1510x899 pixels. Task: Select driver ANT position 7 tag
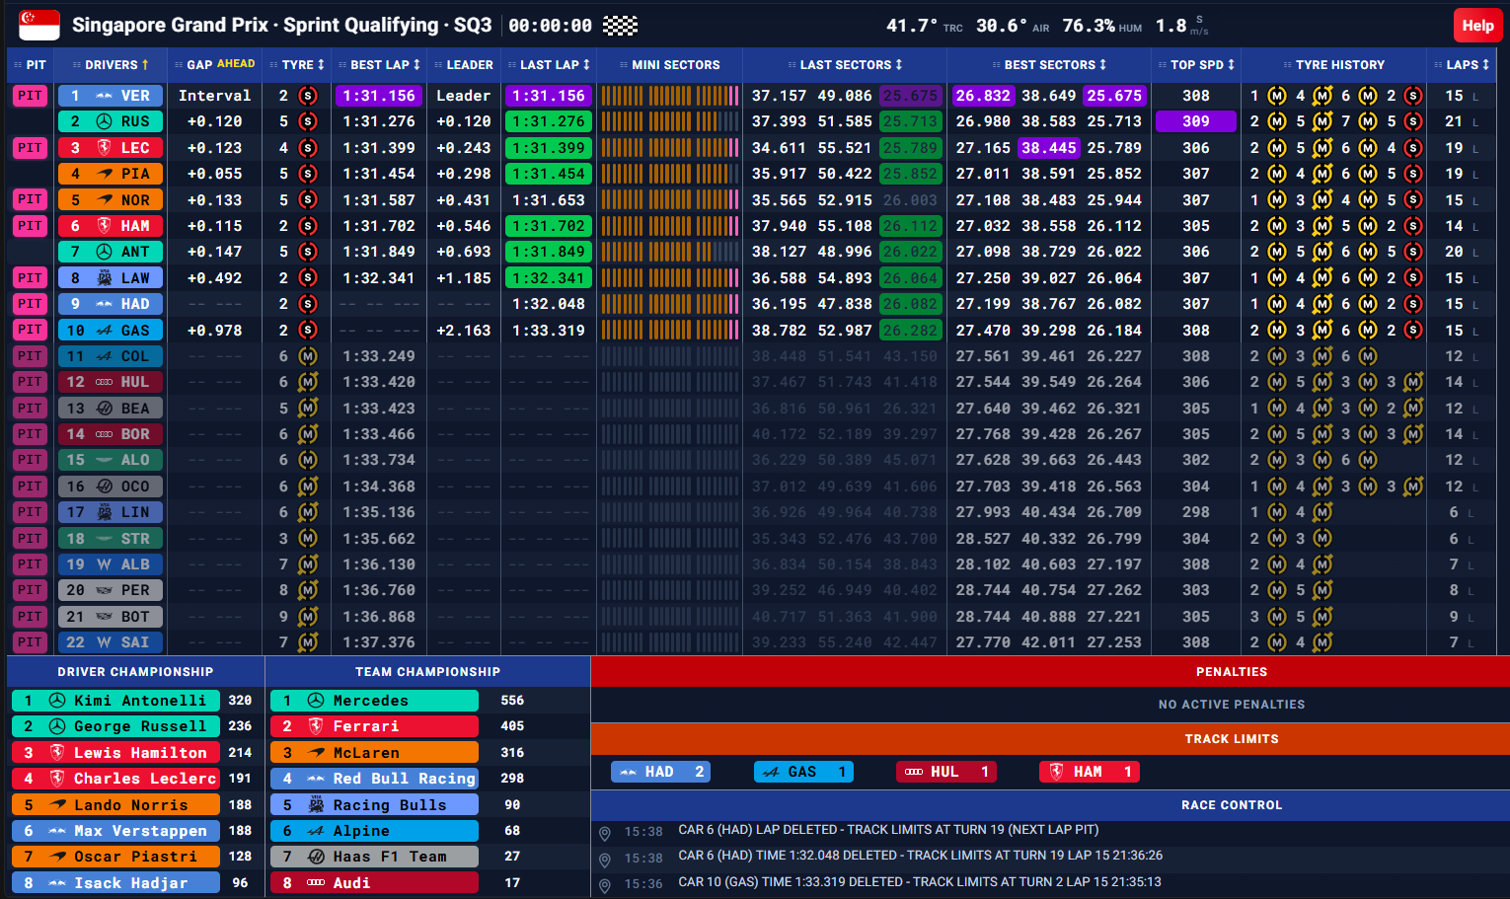point(110,252)
